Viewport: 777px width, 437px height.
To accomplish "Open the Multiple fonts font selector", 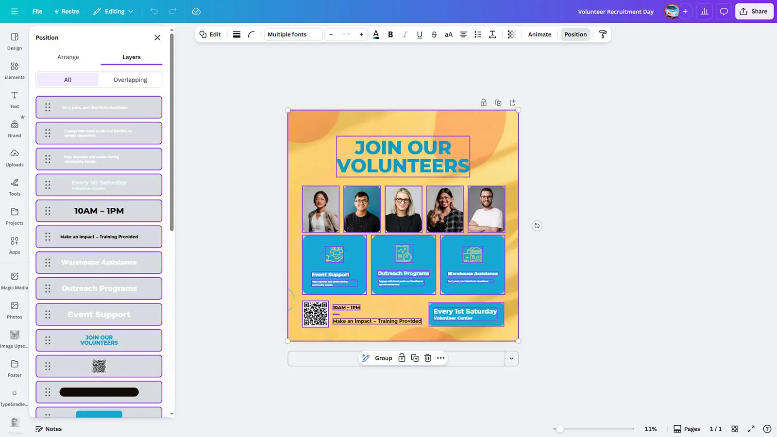I will (293, 34).
